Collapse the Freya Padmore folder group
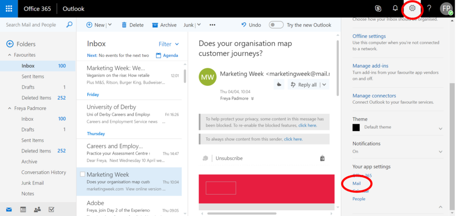458x216 pixels. [x=10, y=108]
